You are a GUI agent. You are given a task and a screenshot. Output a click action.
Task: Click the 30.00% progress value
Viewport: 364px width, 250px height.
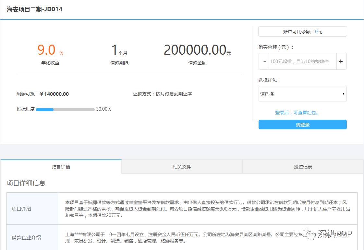tap(103, 109)
